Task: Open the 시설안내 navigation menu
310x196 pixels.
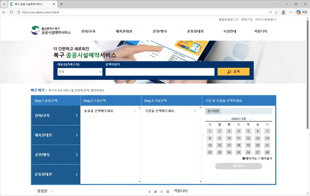Action: tap(230, 31)
